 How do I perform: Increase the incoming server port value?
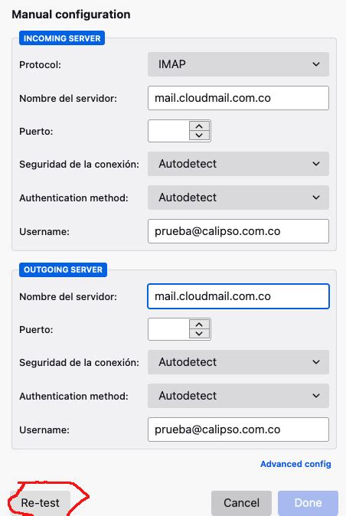tap(199, 126)
